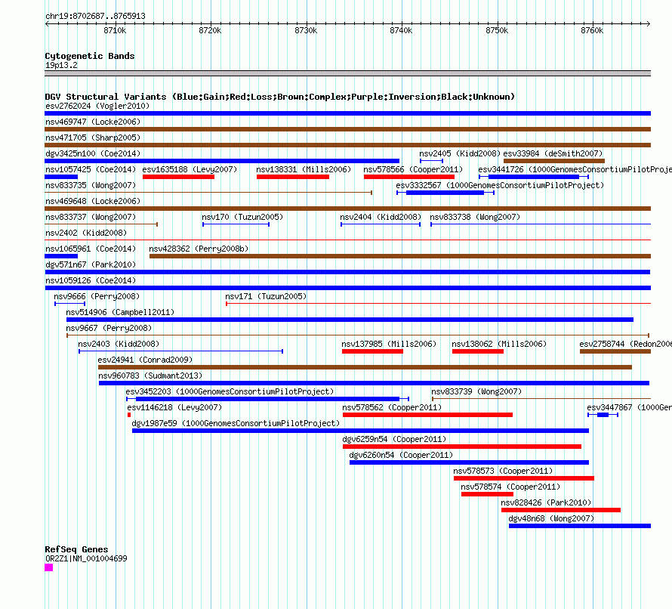Click nsv833737 (Wong2007) label
672x609 pixels.
pos(91,217)
